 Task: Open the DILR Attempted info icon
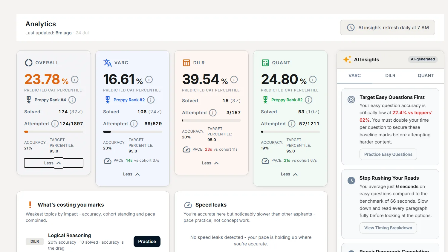tap(213, 113)
